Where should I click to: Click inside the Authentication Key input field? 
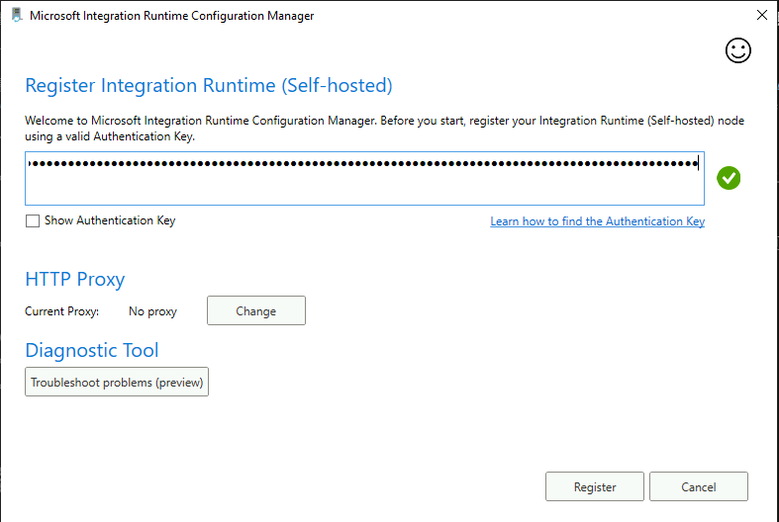pyautogui.click(x=364, y=179)
